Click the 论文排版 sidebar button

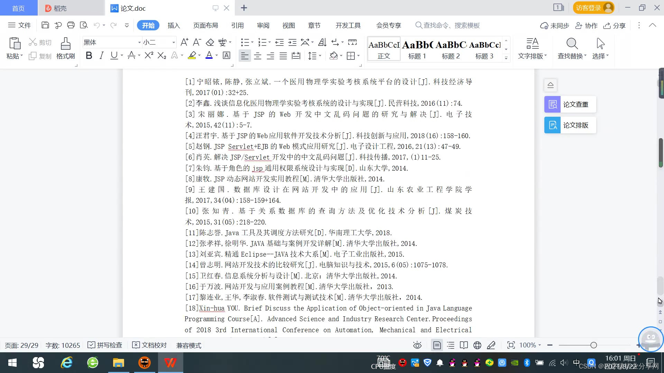pos(570,125)
